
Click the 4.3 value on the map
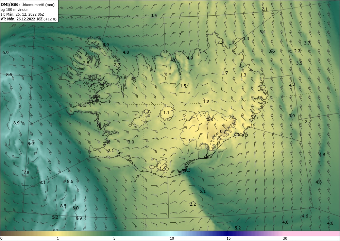point(319,182)
